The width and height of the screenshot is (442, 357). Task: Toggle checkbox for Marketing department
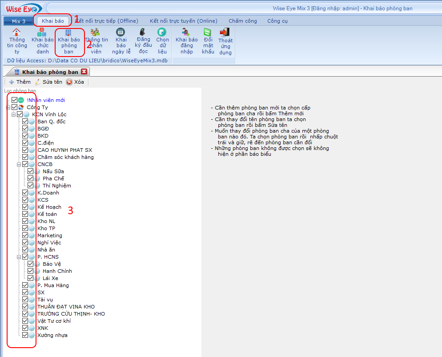click(x=25, y=235)
